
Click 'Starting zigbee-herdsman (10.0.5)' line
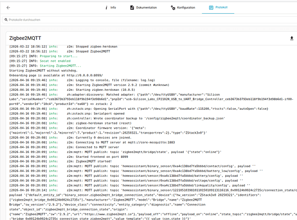pyautogui.click(x=72, y=90)
